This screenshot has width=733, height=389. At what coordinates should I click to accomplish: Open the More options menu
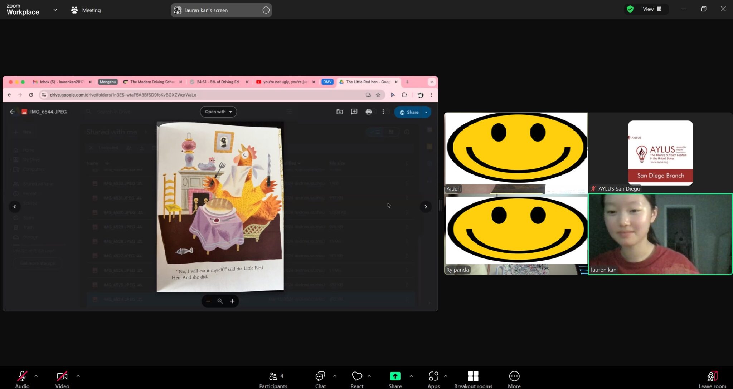(x=514, y=379)
